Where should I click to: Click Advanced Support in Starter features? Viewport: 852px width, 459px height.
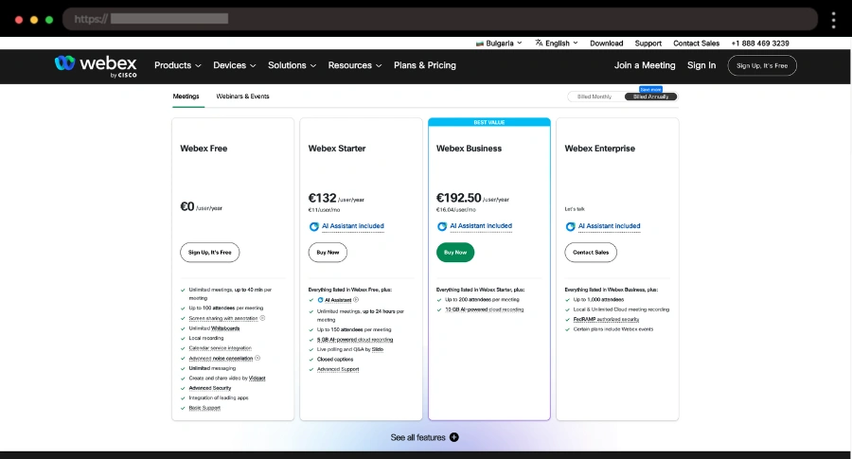[x=338, y=369]
